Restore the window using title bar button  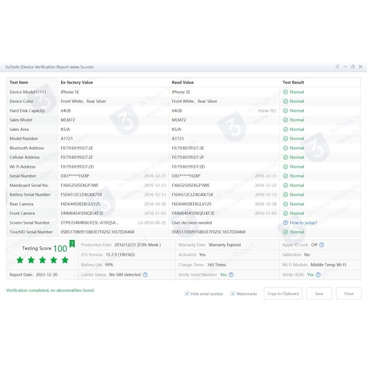[x=352, y=67]
